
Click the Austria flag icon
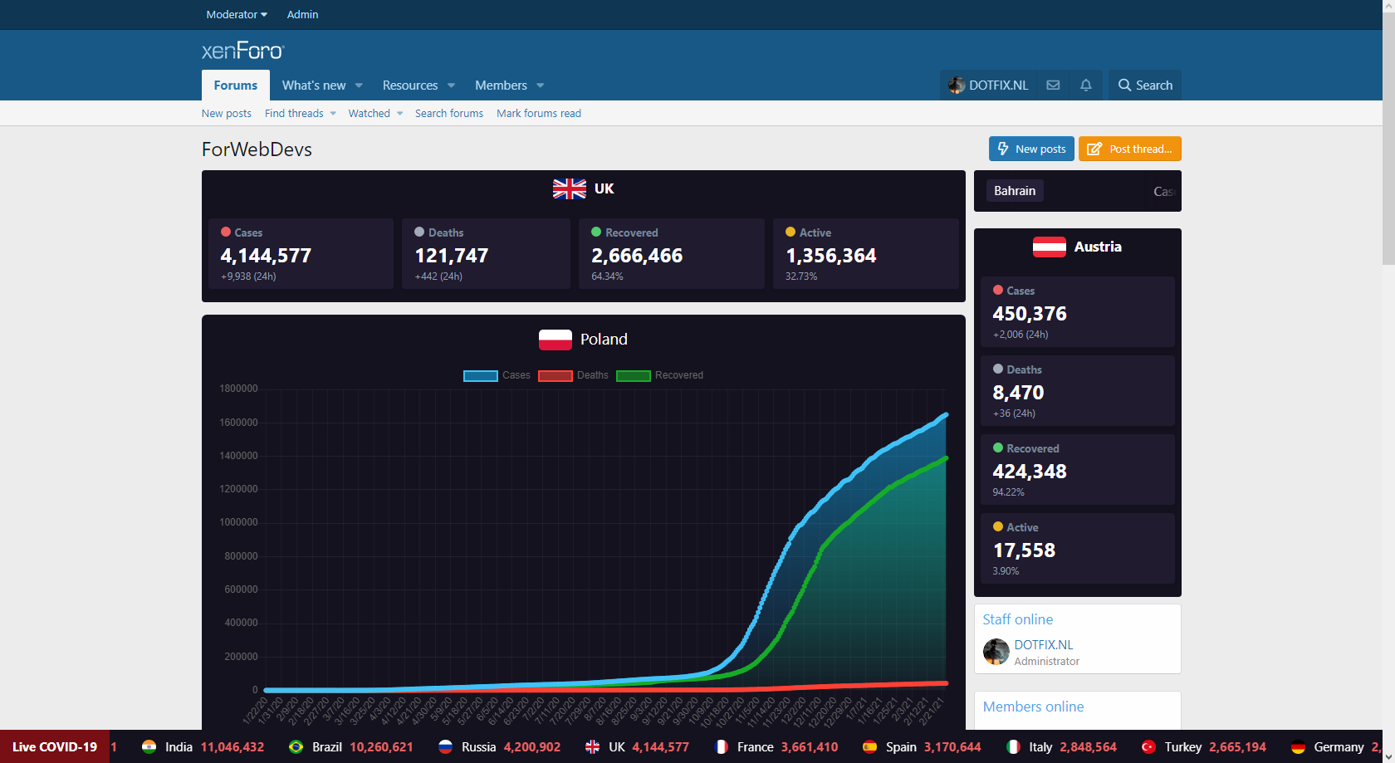point(1049,247)
